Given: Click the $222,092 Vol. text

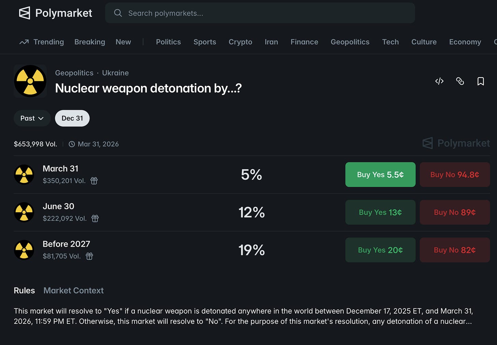Looking at the screenshot, I should tap(65, 218).
